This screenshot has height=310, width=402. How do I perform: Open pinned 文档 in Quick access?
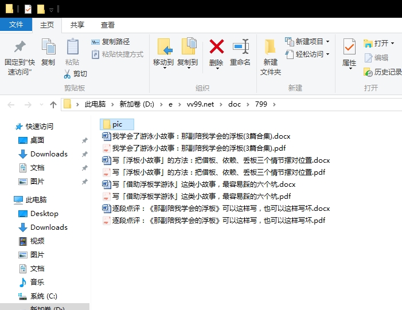(32, 168)
